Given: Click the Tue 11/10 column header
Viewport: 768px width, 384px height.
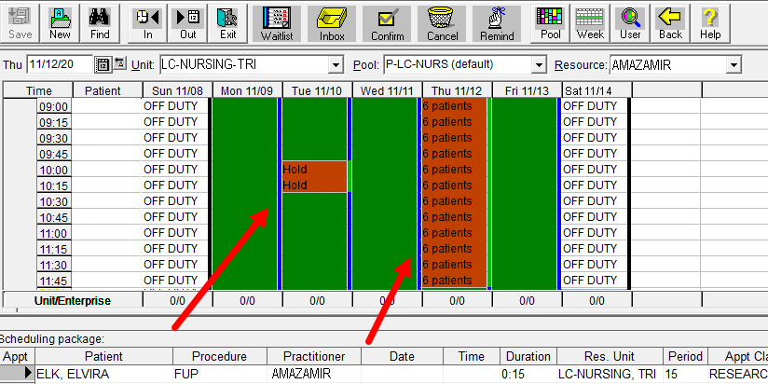Looking at the screenshot, I should point(318,90).
